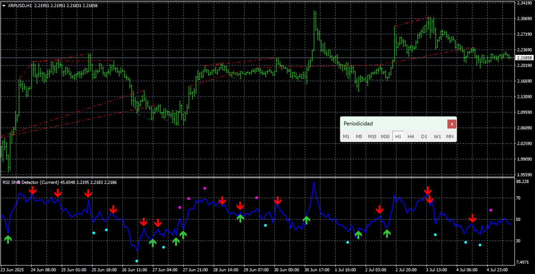Click the 1.95590 bottom price label
The width and height of the screenshot is (535, 274).
pos(524,174)
